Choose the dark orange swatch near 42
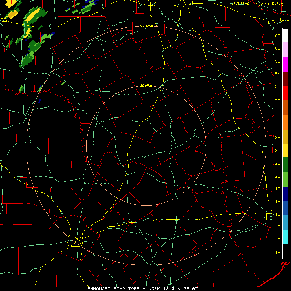 pyautogui.click(x=286, y=107)
